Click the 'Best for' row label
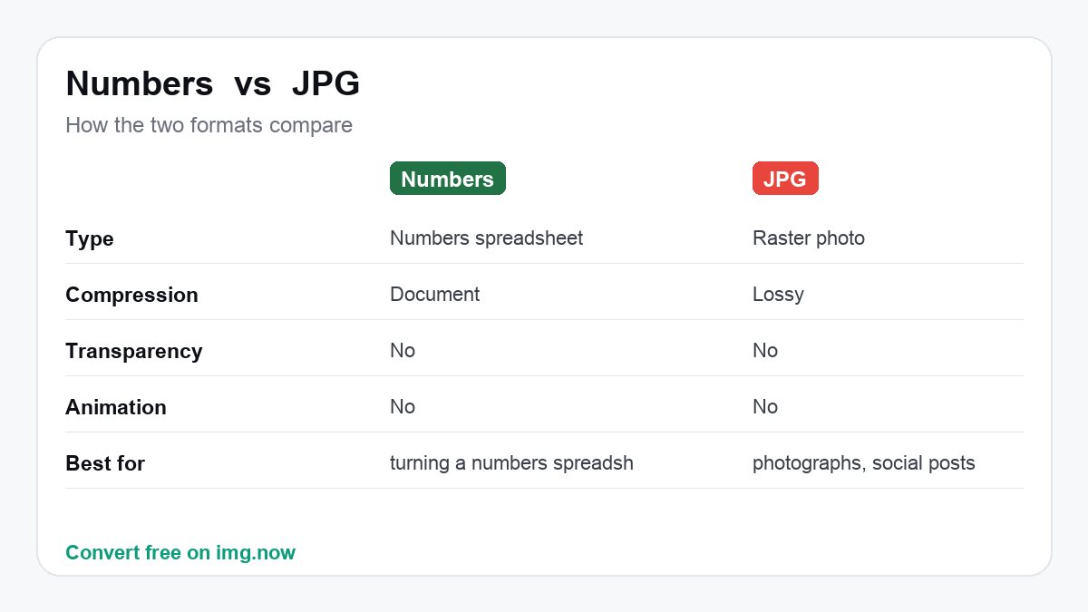1088x612 pixels. (105, 463)
